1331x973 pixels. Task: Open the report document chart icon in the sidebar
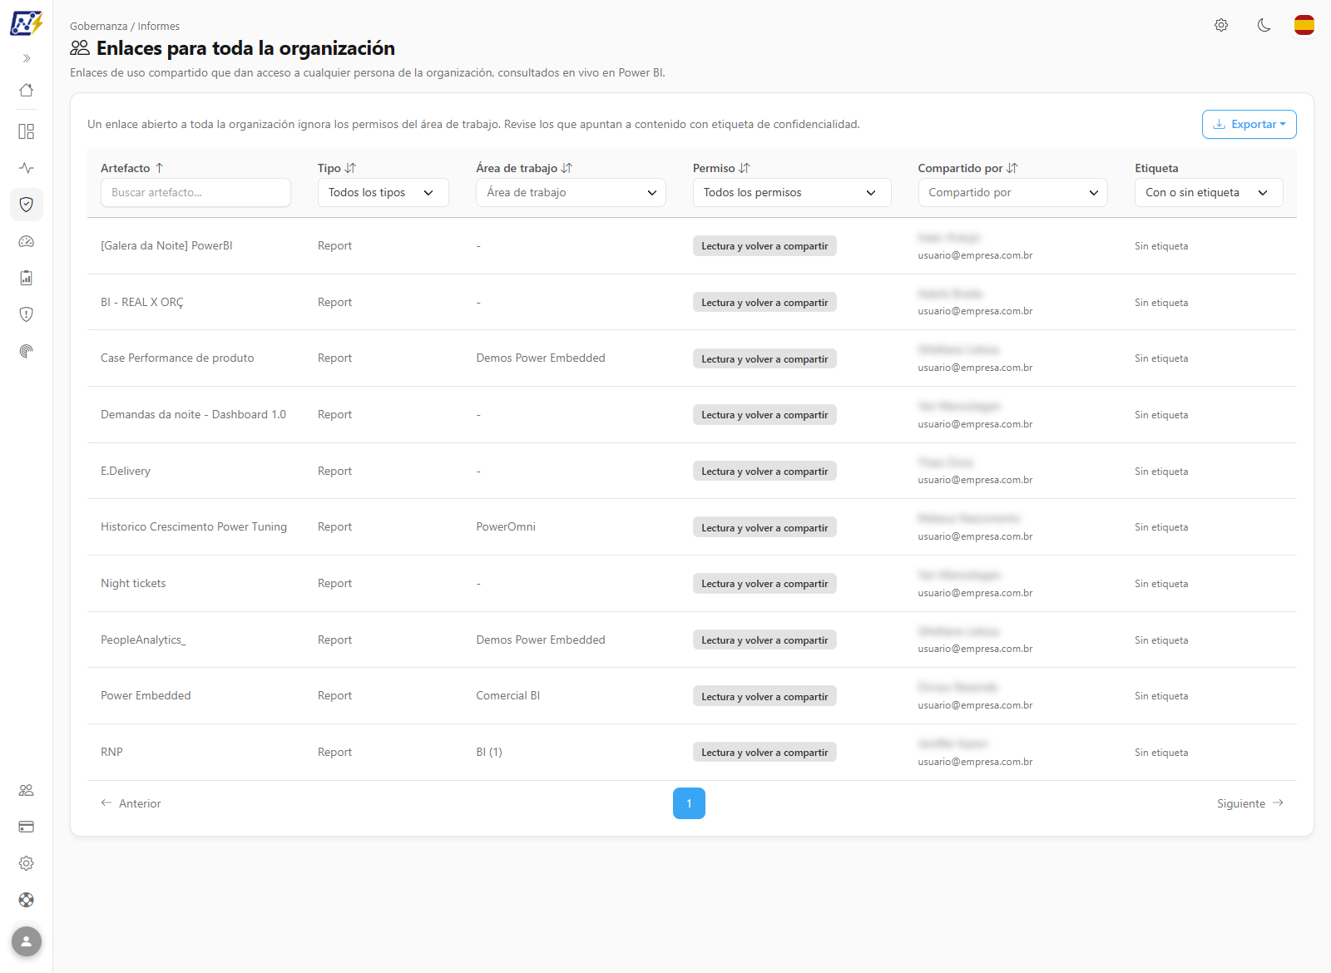pos(27,278)
